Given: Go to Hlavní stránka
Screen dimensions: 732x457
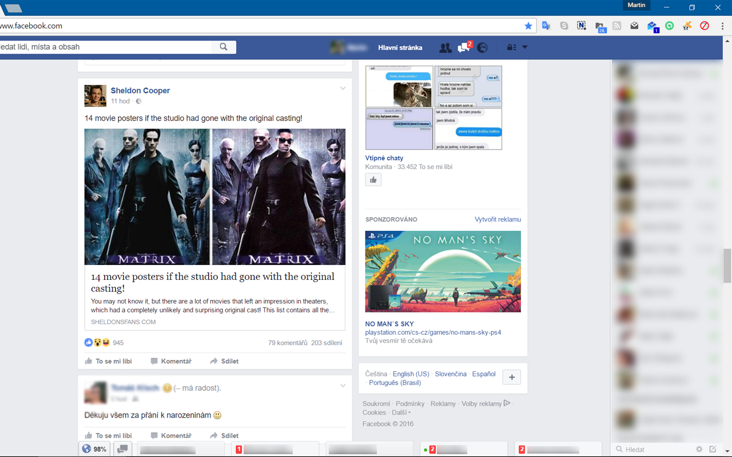Looking at the screenshot, I should [x=400, y=47].
